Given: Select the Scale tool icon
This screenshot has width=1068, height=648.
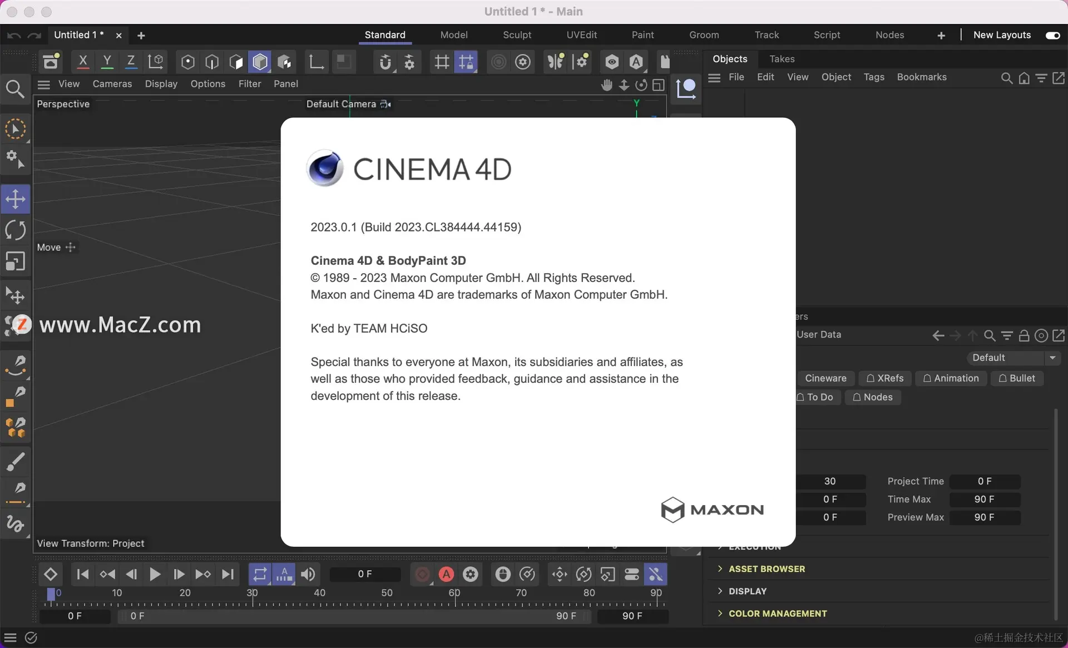Looking at the screenshot, I should (15, 261).
